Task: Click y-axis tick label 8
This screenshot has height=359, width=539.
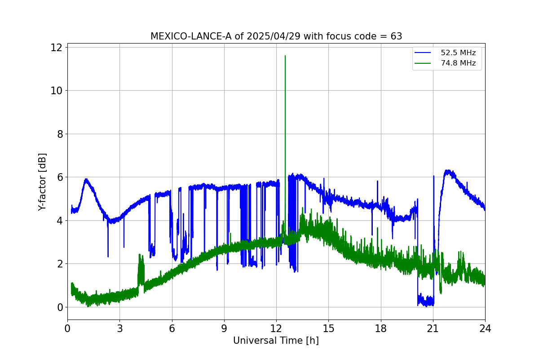Action: click(60, 134)
